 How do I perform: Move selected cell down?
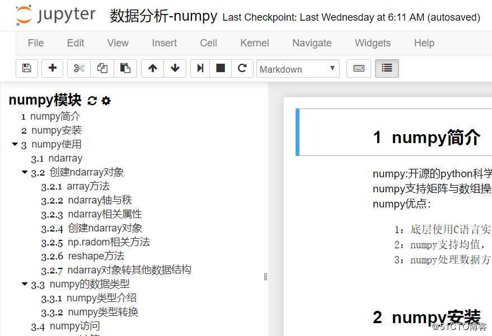(x=175, y=68)
